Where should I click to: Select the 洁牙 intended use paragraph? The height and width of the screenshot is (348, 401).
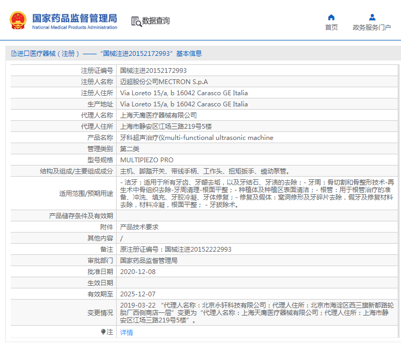pyautogui.click(x=257, y=193)
